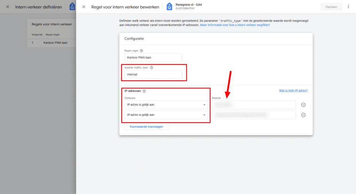
Task: Open the three-dot more options menu
Action: pos(348,7)
